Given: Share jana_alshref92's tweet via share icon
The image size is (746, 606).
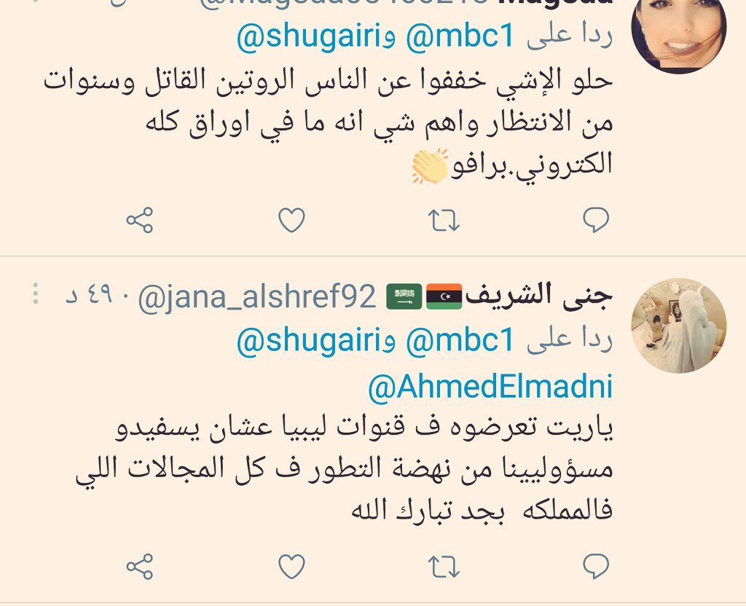Looking at the screenshot, I should pyautogui.click(x=139, y=567).
